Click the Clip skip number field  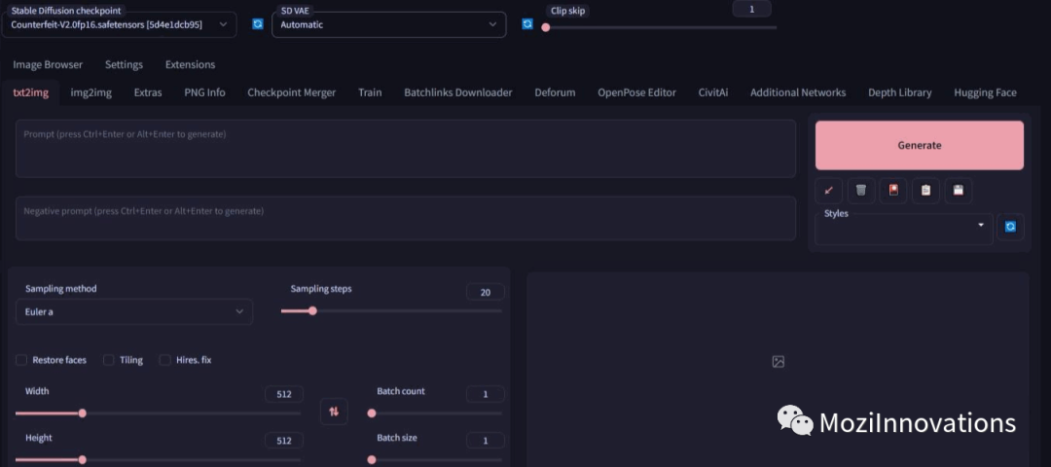[x=751, y=9]
